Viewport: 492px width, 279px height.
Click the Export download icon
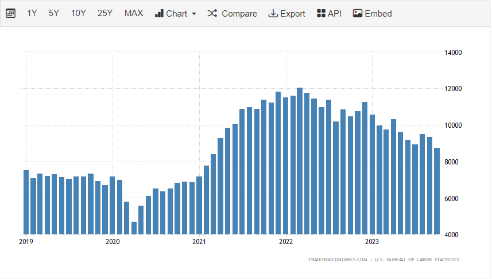(x=273, y=13)
